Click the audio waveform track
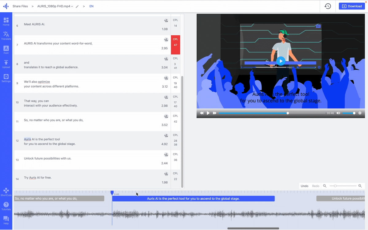The height and width of the screenshot is (230, 368). (190, 214)
